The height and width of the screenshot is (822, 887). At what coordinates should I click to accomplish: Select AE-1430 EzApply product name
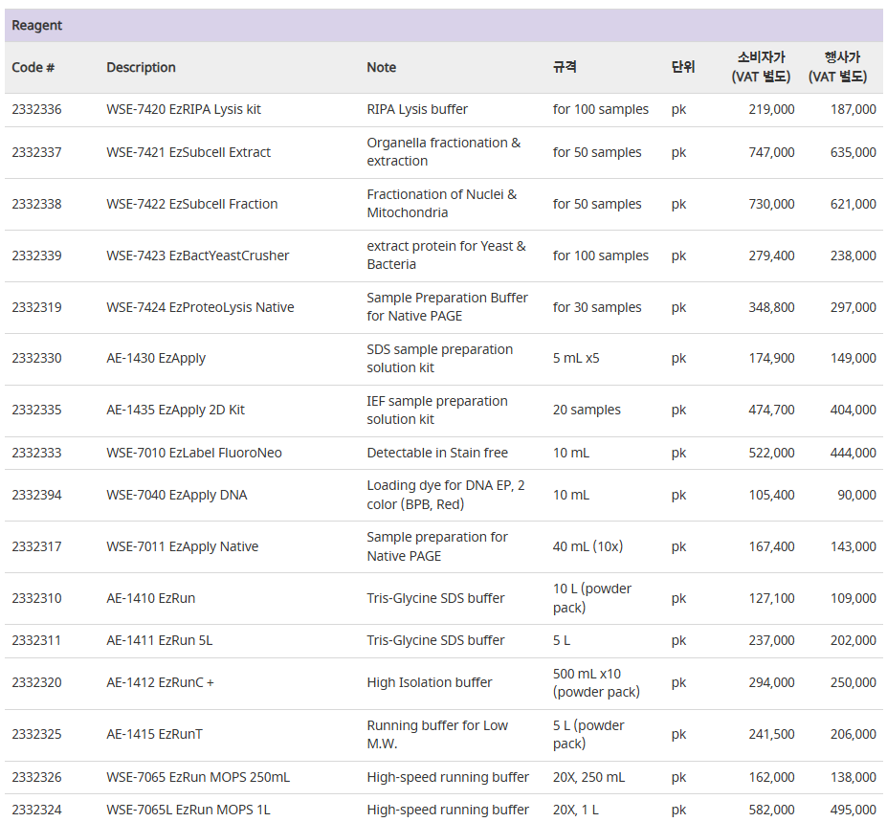(156, 358)
